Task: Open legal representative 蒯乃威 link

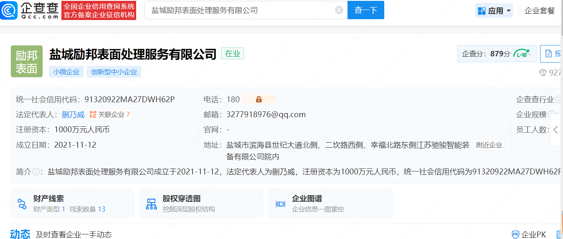Action: coord(73,115)
